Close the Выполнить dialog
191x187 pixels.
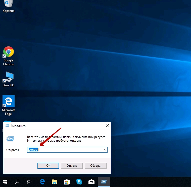click(x=107, y=126)
